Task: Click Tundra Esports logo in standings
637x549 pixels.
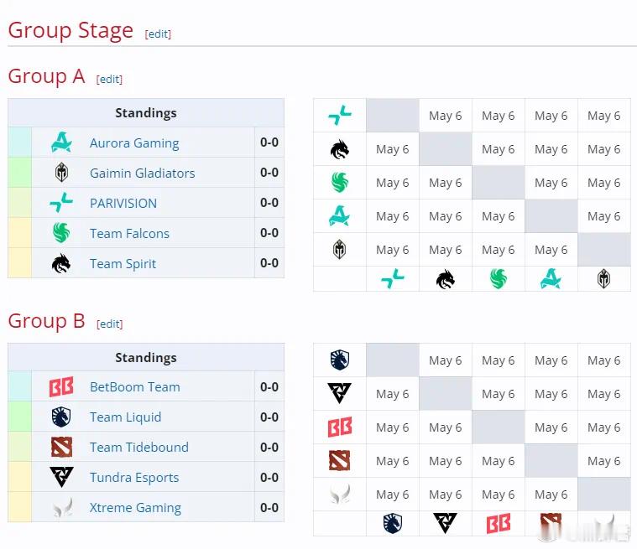Action: [61, 477]
